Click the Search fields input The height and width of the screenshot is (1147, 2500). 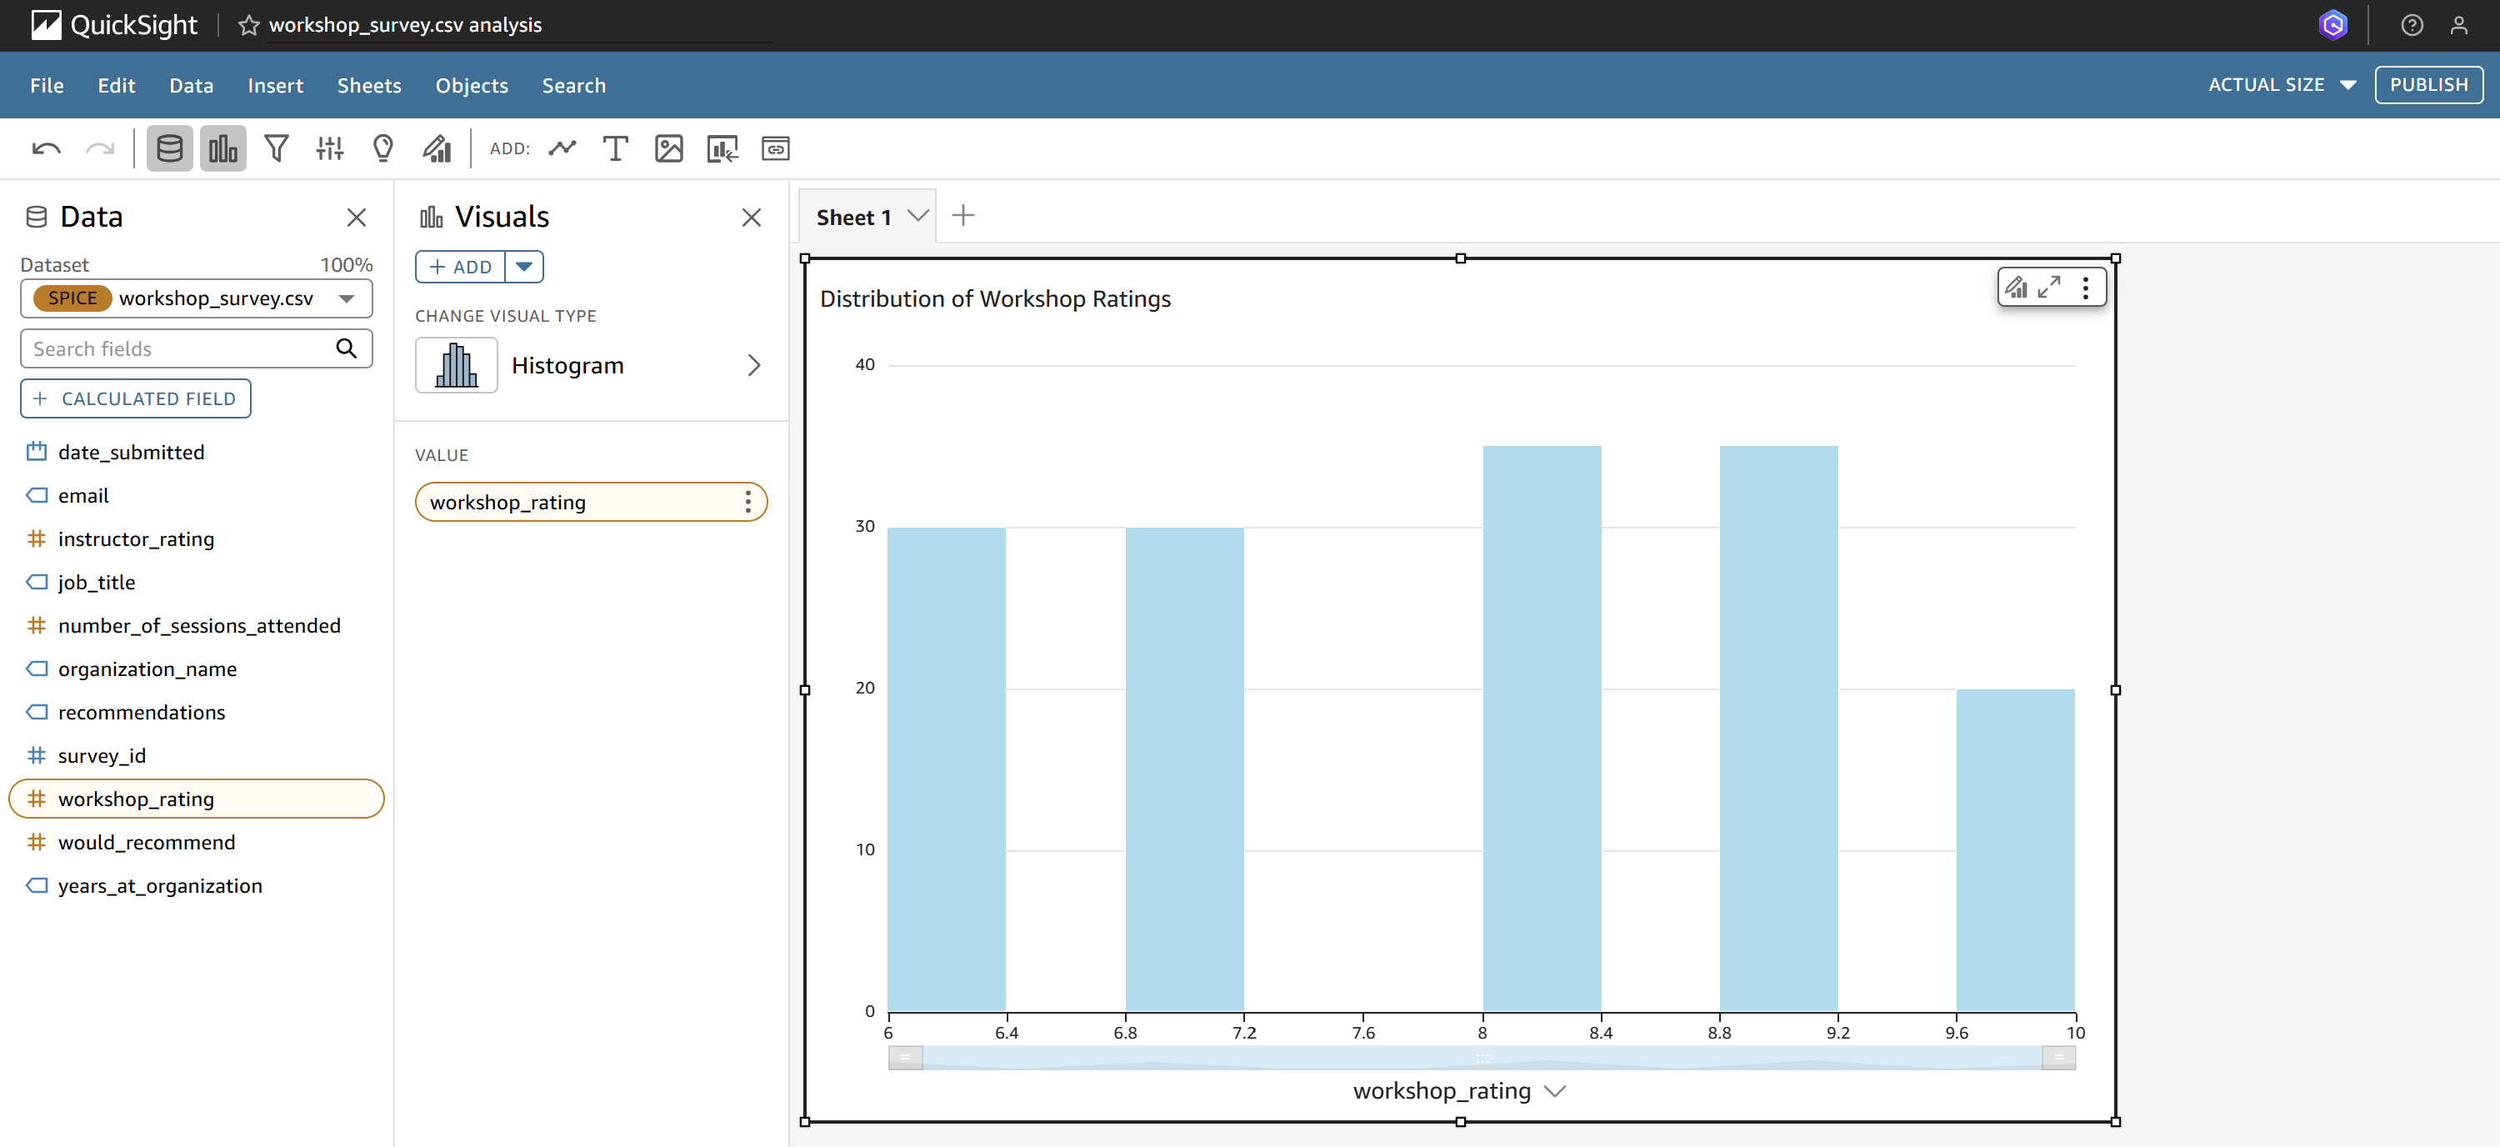(196, 348)
